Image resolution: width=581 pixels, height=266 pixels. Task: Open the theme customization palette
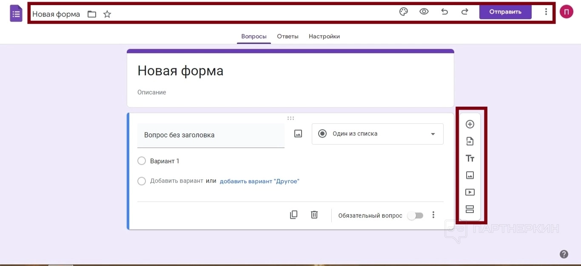click(x=403, y=12)
